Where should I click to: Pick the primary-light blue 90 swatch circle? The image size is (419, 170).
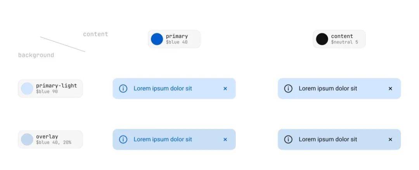click(x=27, y=89)
